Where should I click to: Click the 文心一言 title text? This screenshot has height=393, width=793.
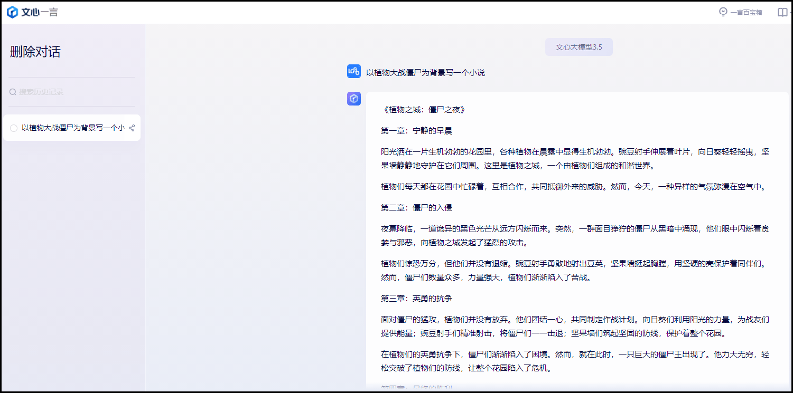coord(40,12)
